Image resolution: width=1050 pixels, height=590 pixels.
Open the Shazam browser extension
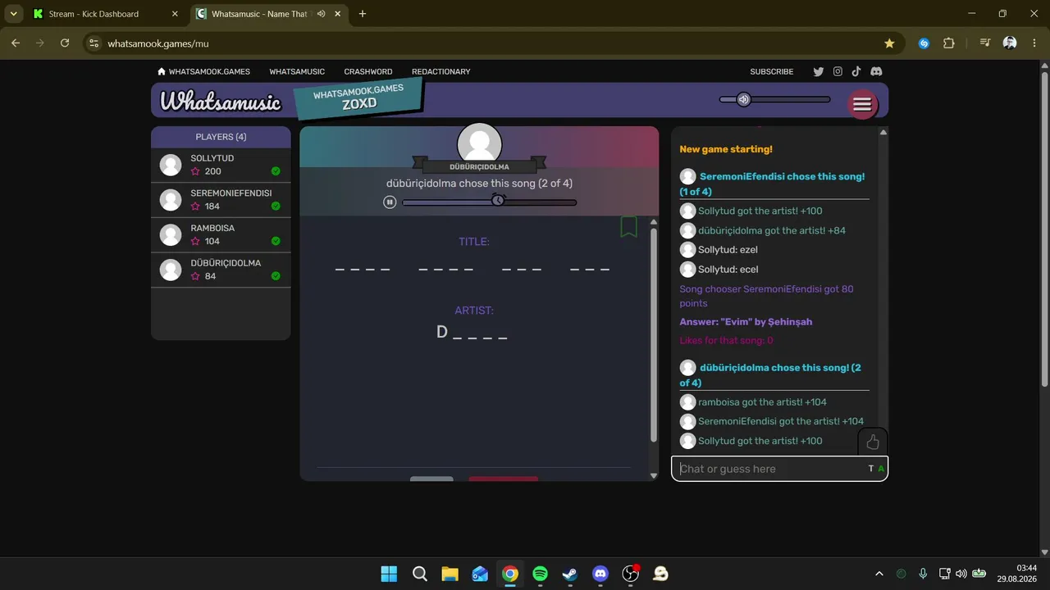[x=924, y=43]
